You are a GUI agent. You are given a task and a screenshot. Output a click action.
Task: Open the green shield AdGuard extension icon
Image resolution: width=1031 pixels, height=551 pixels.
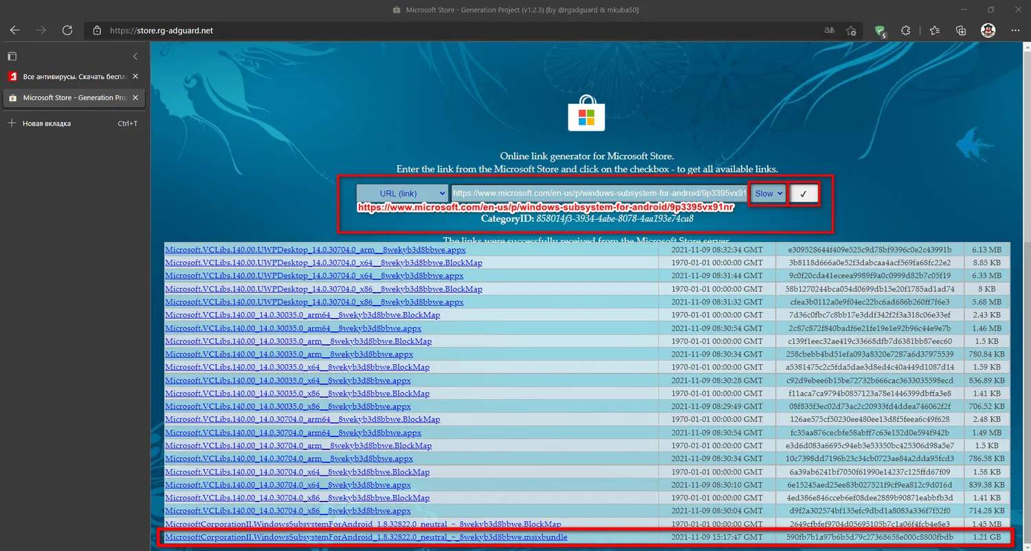pos(880,31)
